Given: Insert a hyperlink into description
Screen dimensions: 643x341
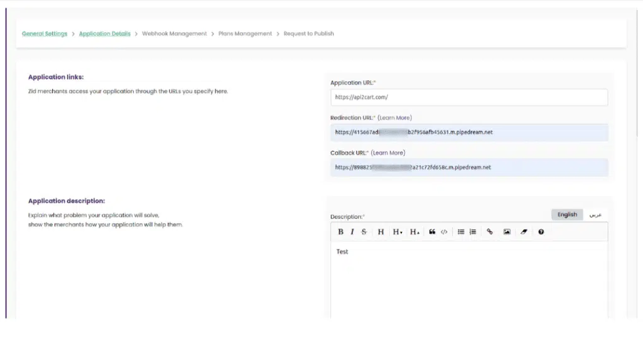Looking at the screenshot, I should point(490,232).
